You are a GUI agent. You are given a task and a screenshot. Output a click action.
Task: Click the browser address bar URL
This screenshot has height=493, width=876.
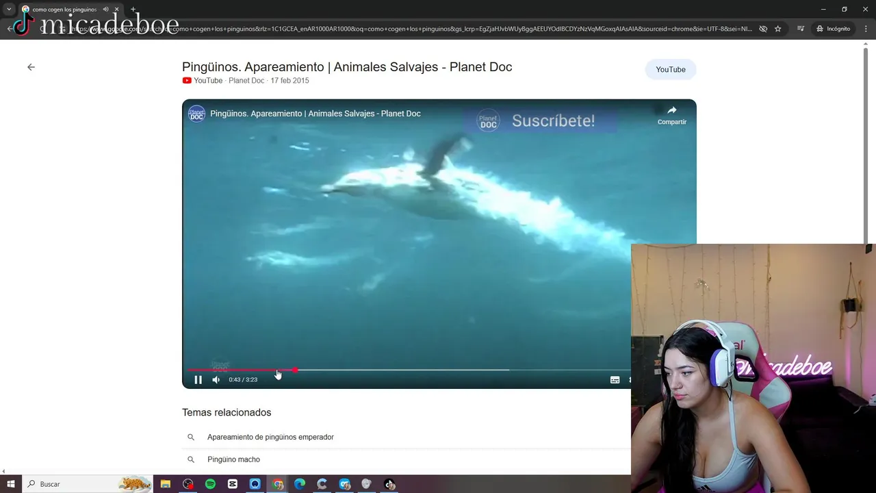pyautogui.click(x=411, y=29)
